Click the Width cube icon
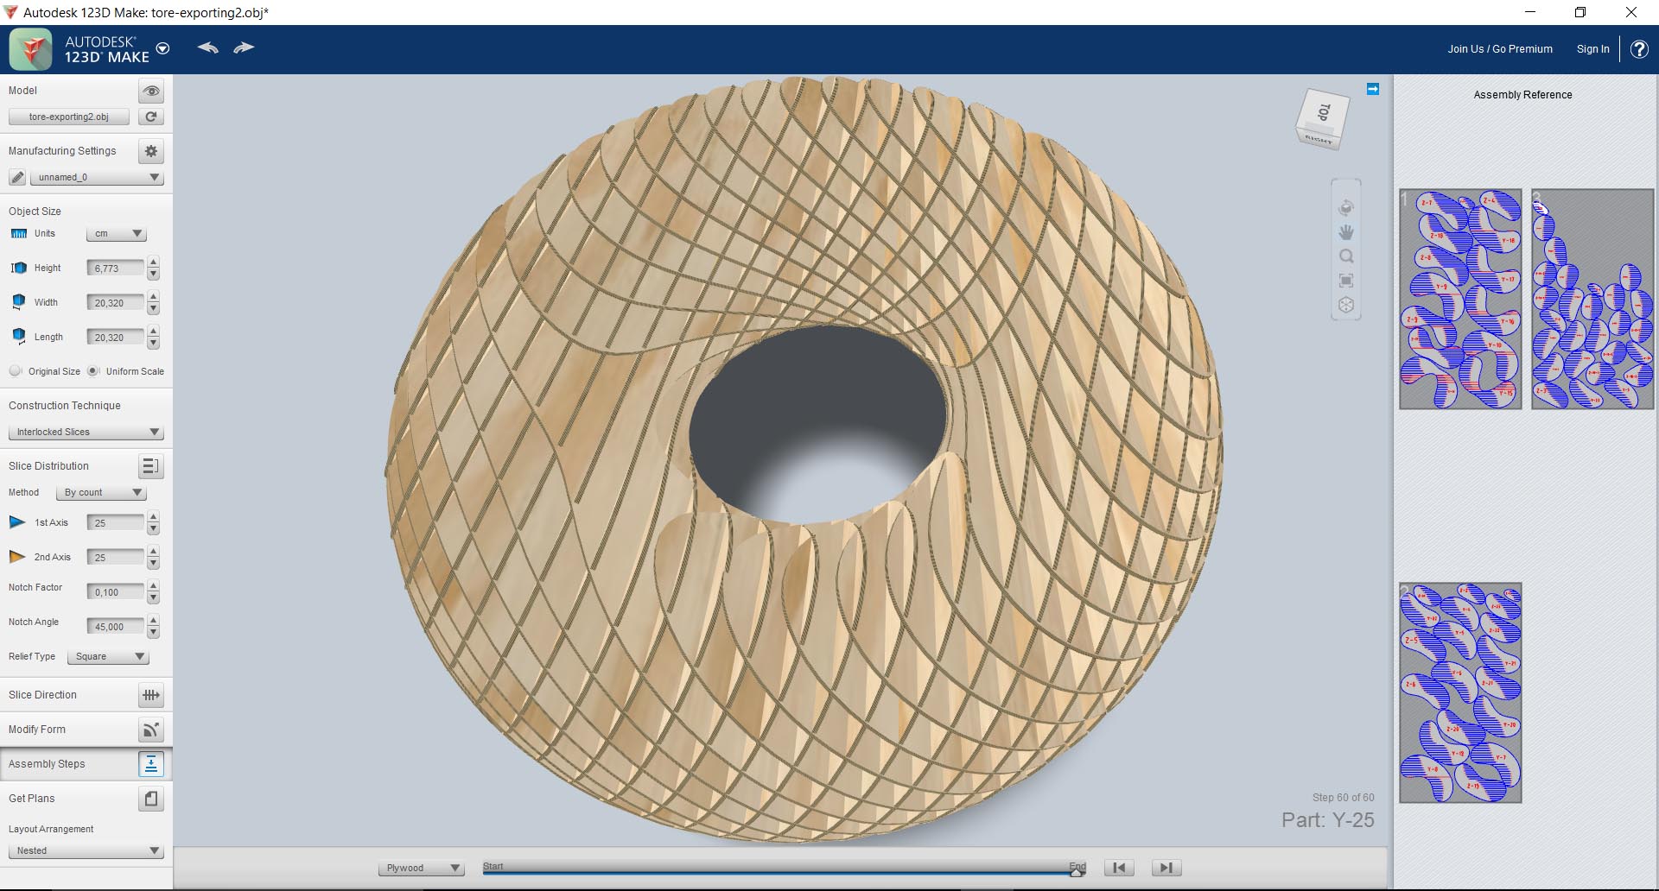 point(19,302)
